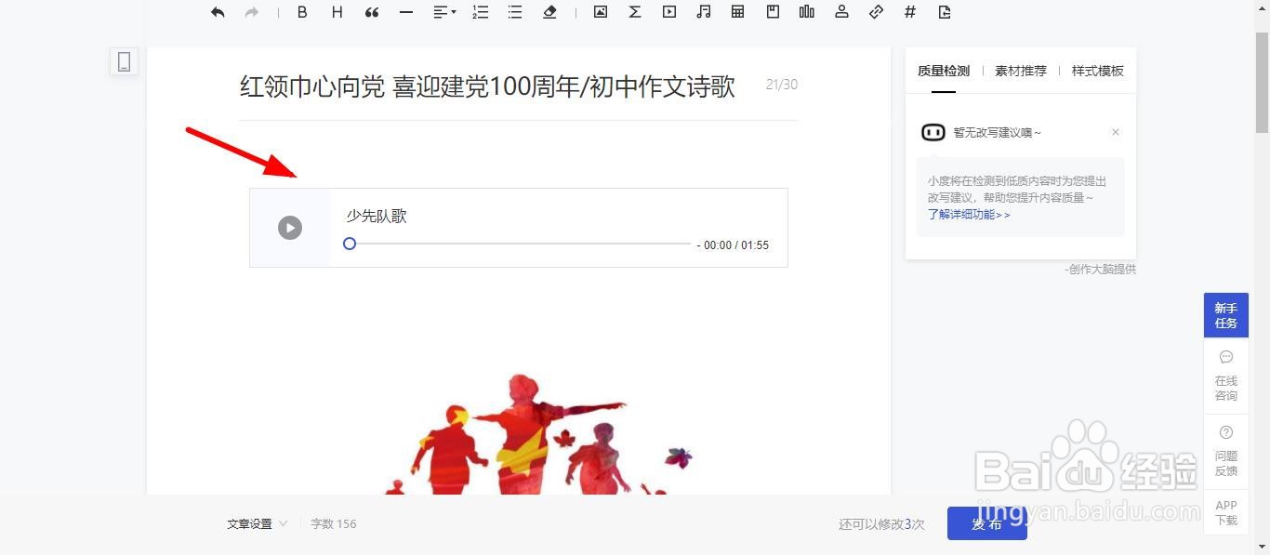Clear formatting with the eraser icon

(549, 12)
